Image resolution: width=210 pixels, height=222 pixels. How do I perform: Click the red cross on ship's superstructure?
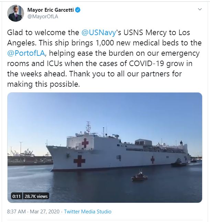tap(85, 143)
